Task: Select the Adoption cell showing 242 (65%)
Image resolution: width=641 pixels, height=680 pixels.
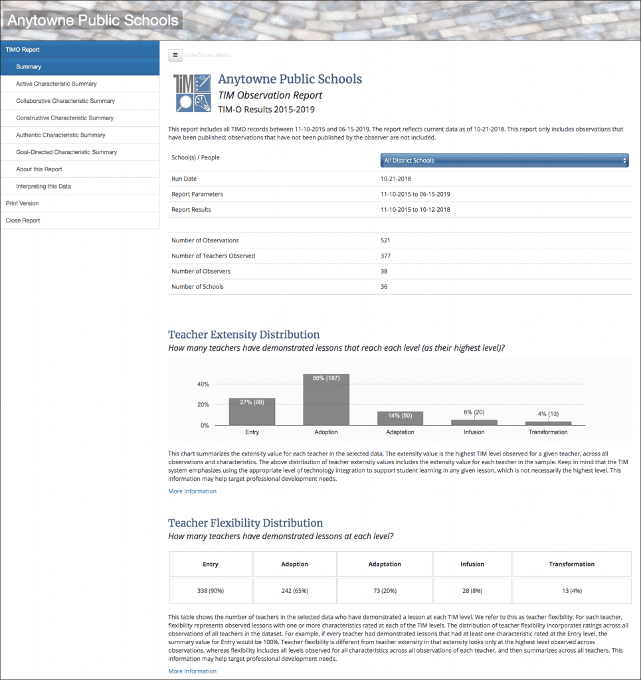Action: [295, 590]
